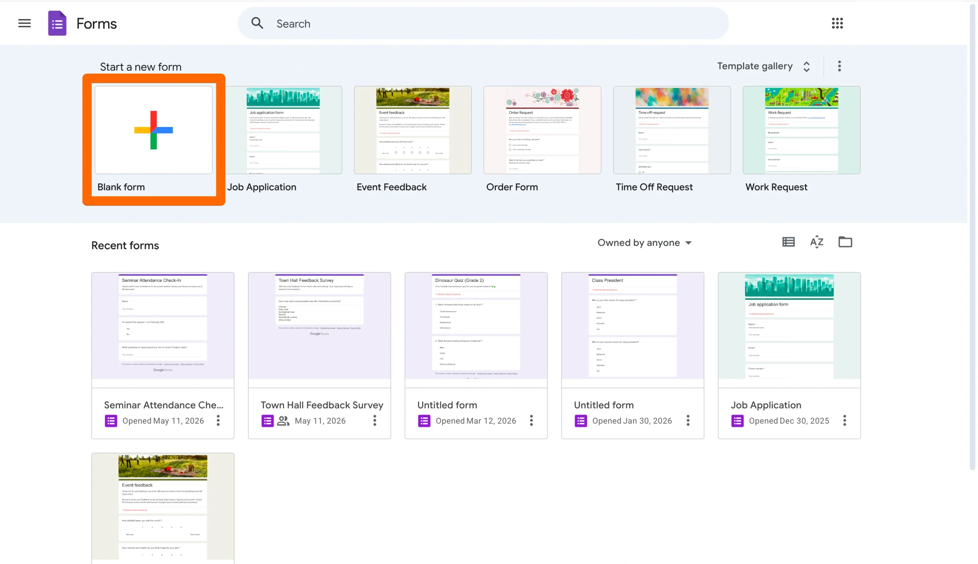The width and height of the screenshot is (978, 564).
Task: Click the Untitled form title above Opened Mar 12, 2026
Action: coord(447,405)
